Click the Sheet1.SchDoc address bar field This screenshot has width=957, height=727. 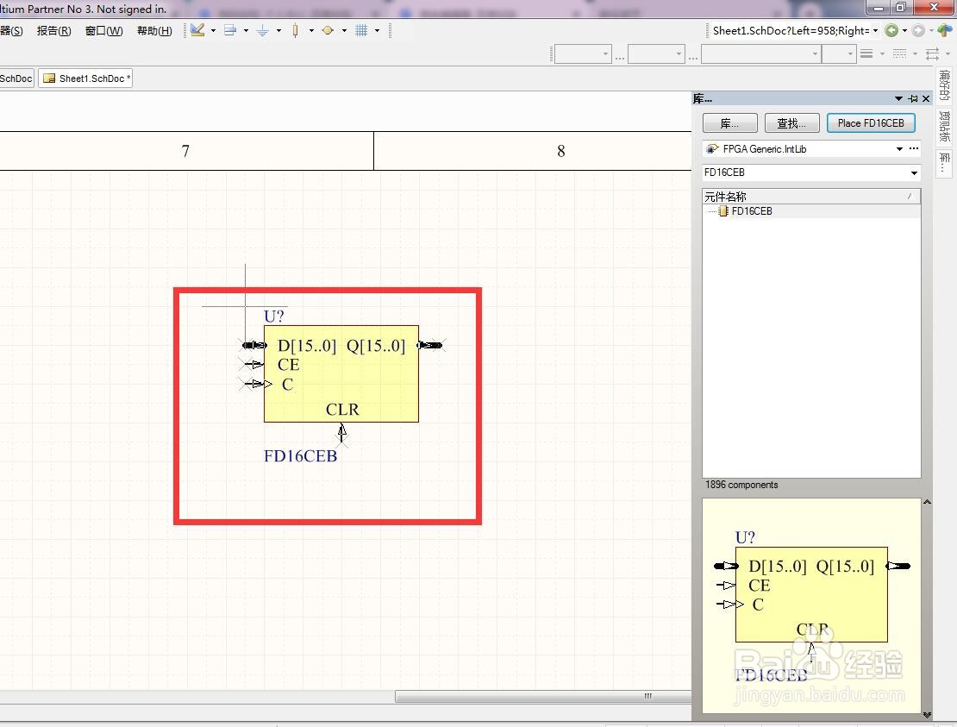pos(791,30)
